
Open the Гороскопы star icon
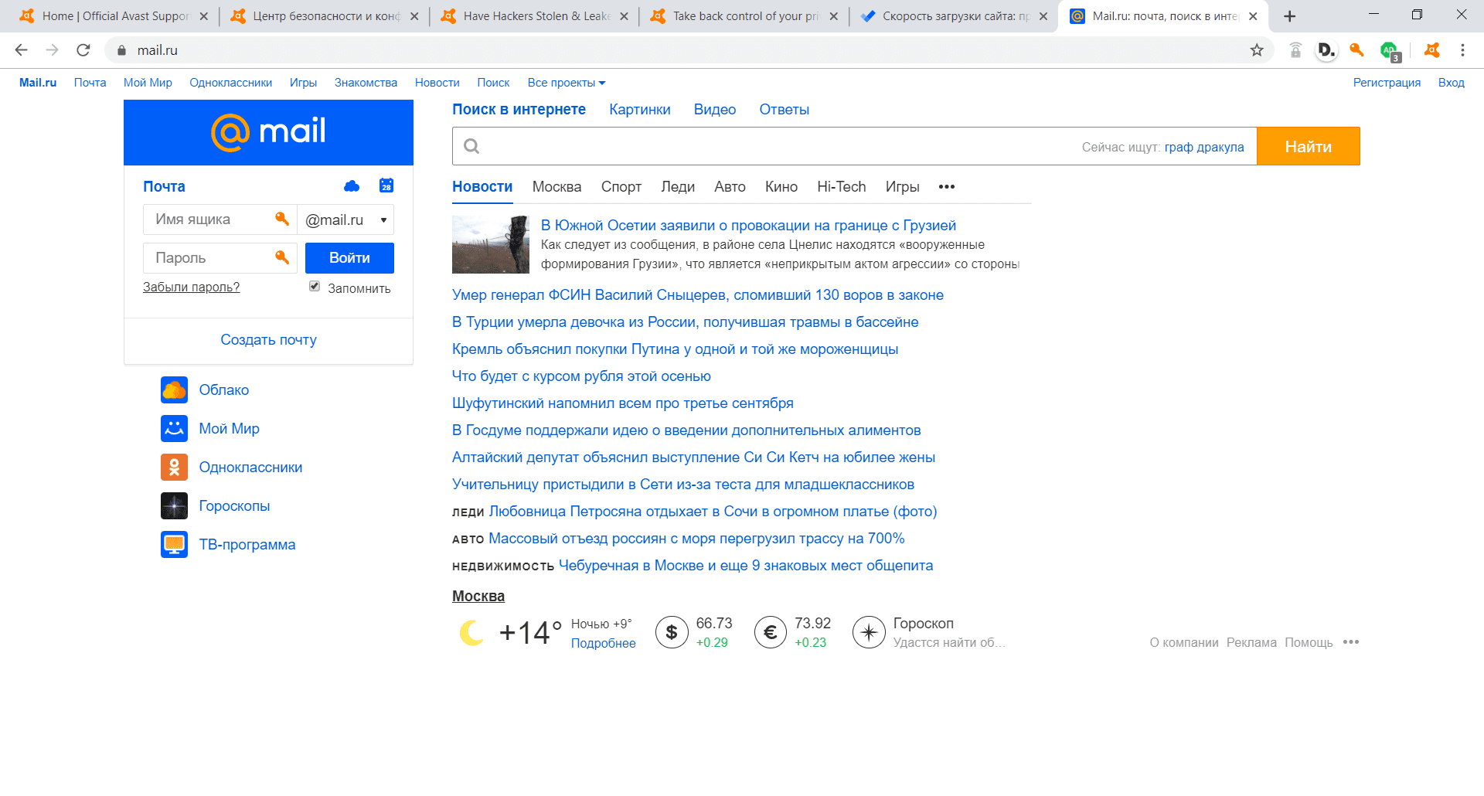[175, 505]
